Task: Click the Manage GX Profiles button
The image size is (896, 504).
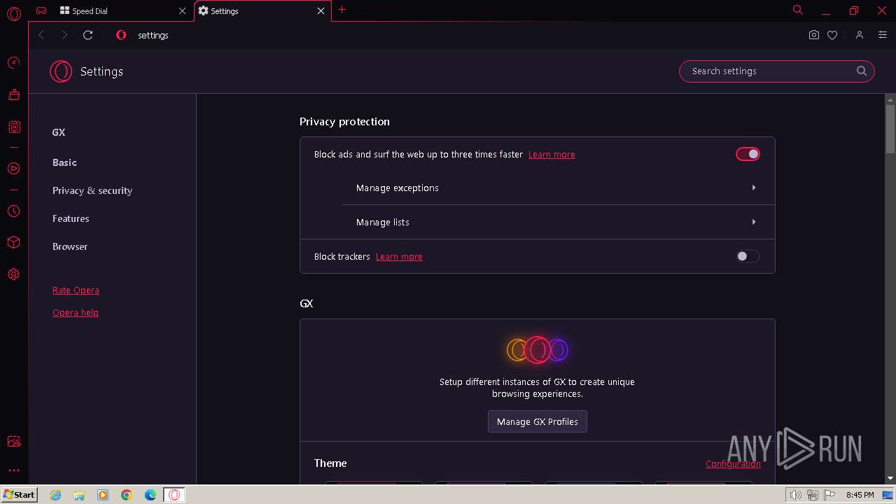Action: [538, 421]
